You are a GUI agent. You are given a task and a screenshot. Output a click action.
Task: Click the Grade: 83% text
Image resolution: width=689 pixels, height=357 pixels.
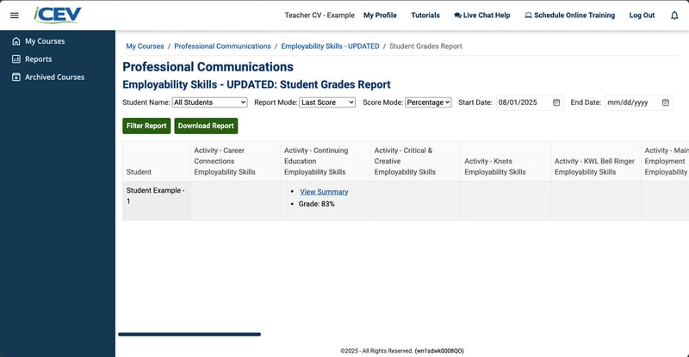(x=316, y=204)
